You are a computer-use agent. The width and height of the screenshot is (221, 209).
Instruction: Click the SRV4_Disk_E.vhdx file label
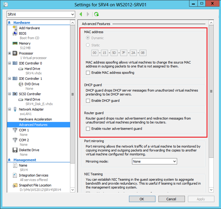(x=39, y=104)
